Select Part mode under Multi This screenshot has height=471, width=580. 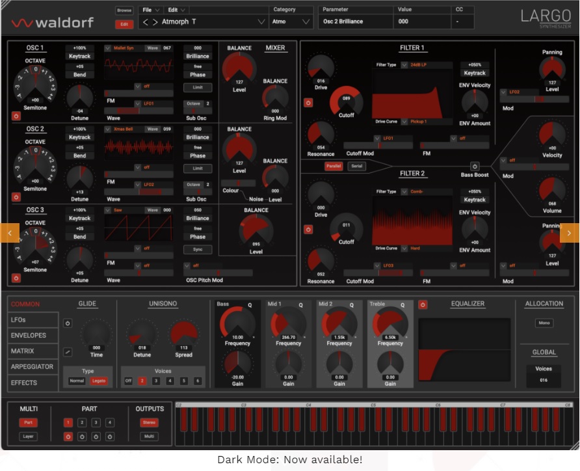28,422
